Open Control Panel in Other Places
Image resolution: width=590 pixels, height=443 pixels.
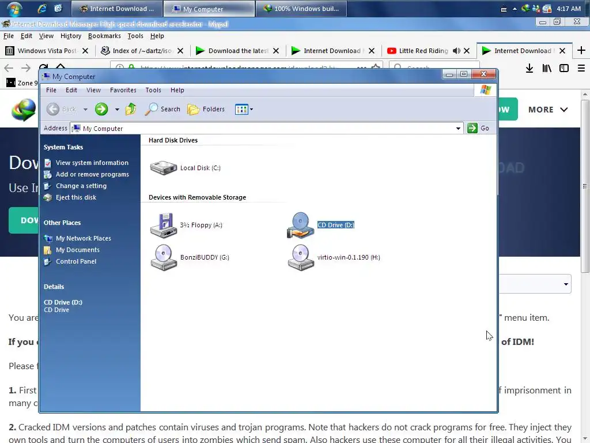(76, 261)
